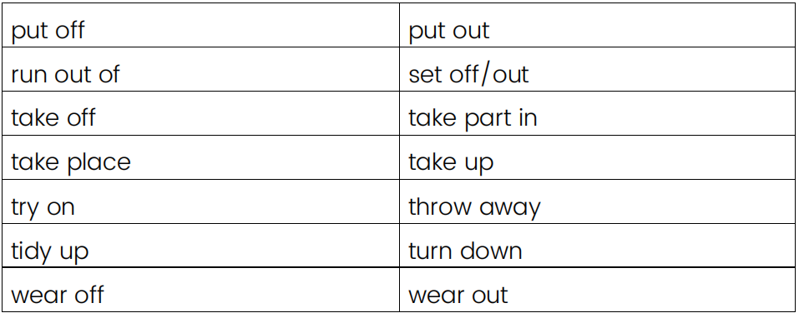799x313 pixels.
Task: Click the 'put off' table cell
Action: [x=200, y=26]
